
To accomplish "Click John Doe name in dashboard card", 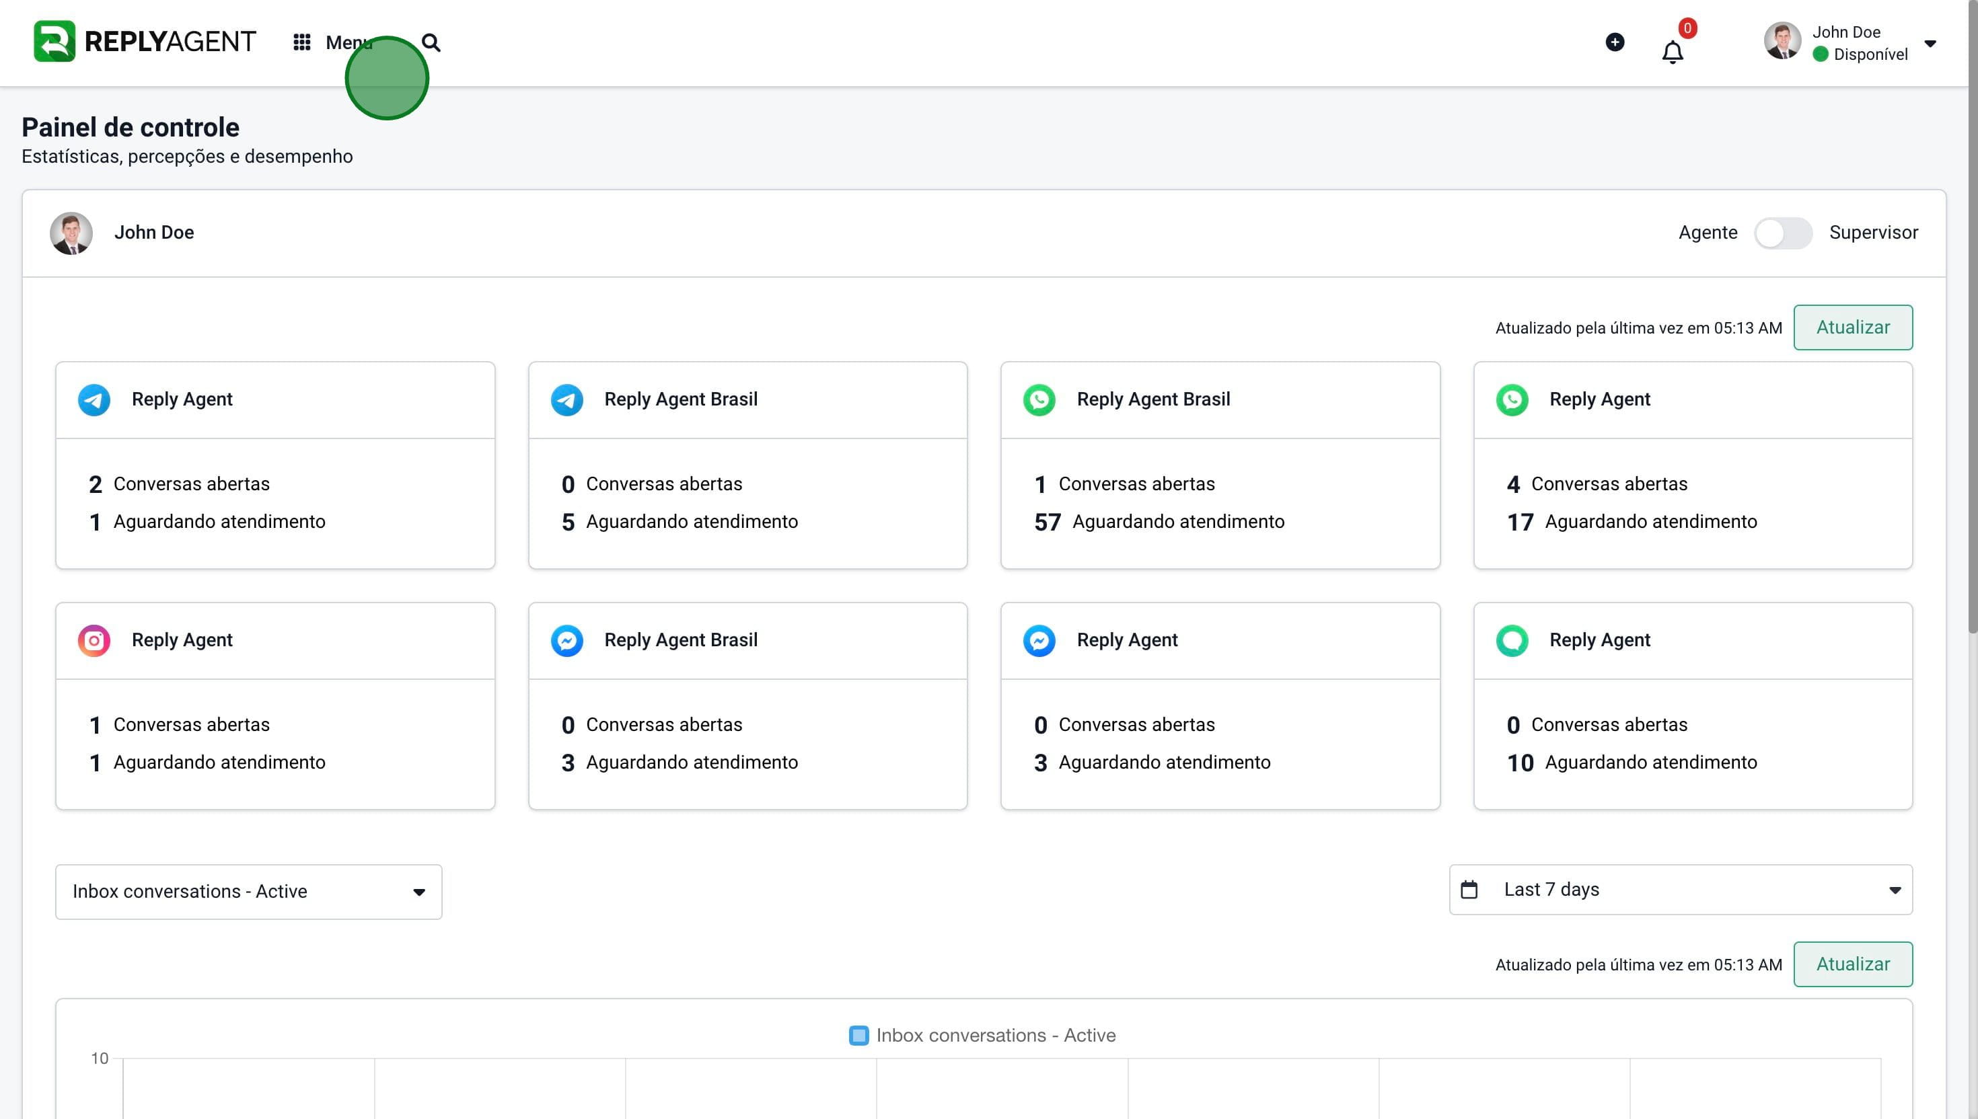I will click(154, 232).
